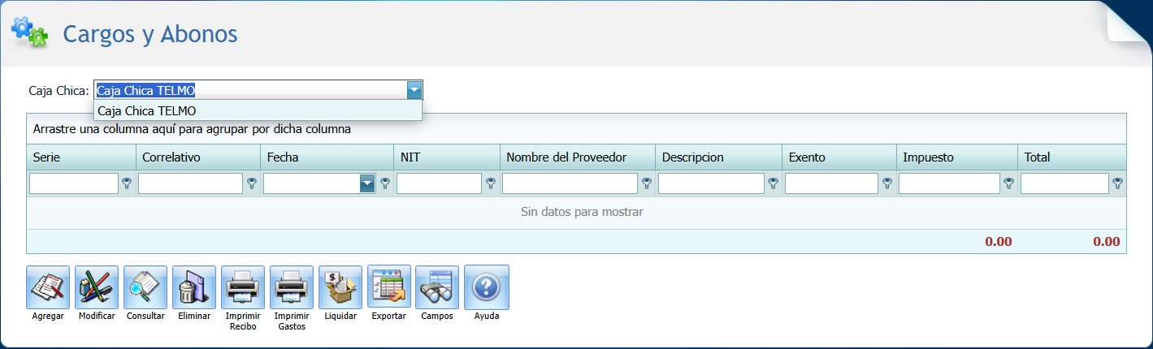
Task: Click the Agregar toolbar icon
Action: pos(48,287)
